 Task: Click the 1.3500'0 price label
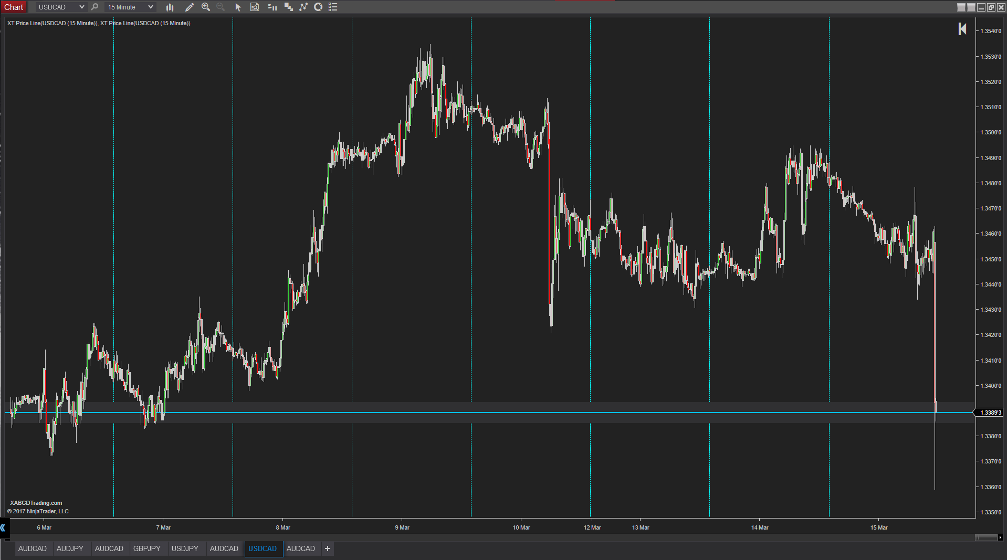(991, 132)
